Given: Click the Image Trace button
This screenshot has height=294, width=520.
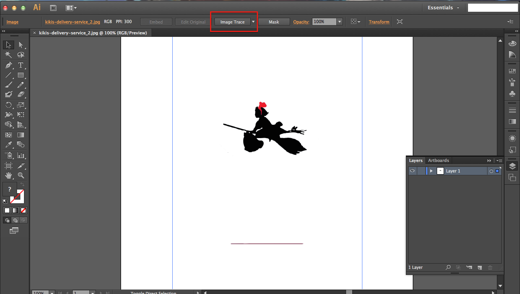Looking at the screenshot, I should pos(232,22).
